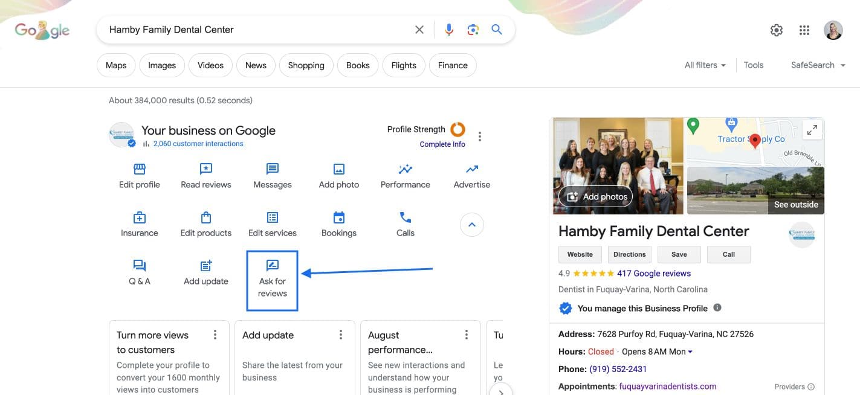
Task: Open the settings gear icon
Action: click(x=777, y=30)
